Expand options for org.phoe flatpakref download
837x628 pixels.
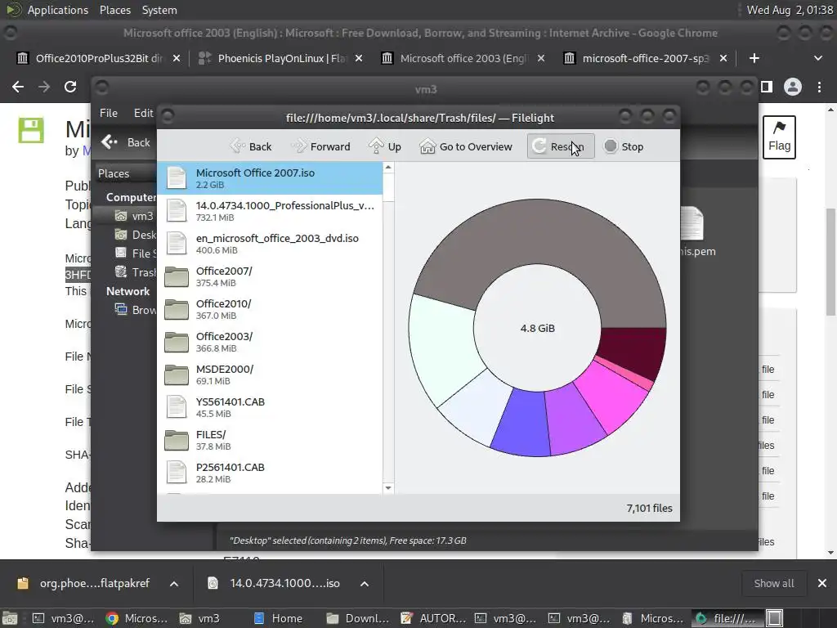174,584
